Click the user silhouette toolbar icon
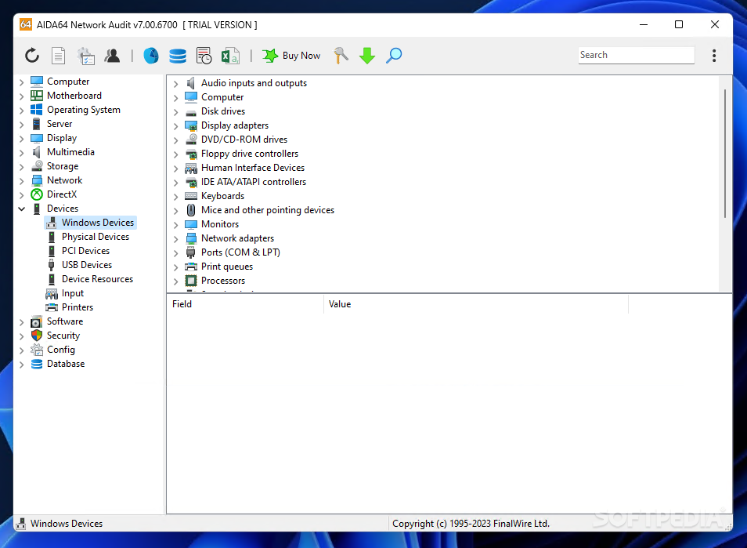 (112, 56)
